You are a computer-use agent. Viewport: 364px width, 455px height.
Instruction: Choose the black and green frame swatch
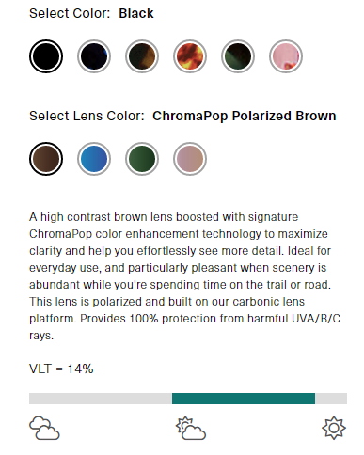(238, 56)
